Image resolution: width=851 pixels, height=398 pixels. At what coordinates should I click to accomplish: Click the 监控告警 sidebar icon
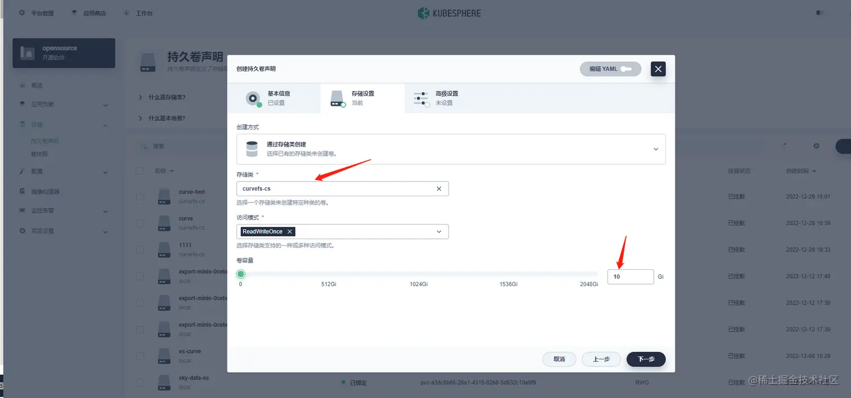click(23, 210)
